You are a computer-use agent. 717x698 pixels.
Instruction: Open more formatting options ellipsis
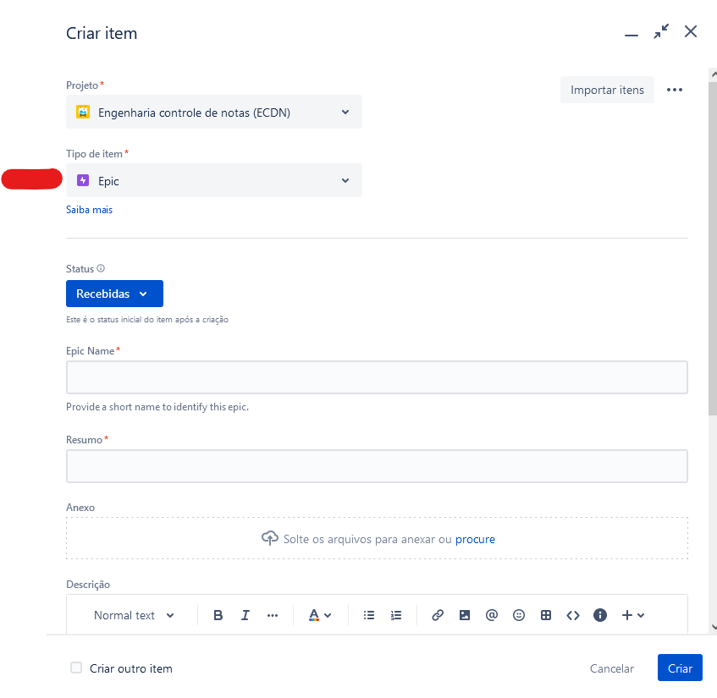273,615
